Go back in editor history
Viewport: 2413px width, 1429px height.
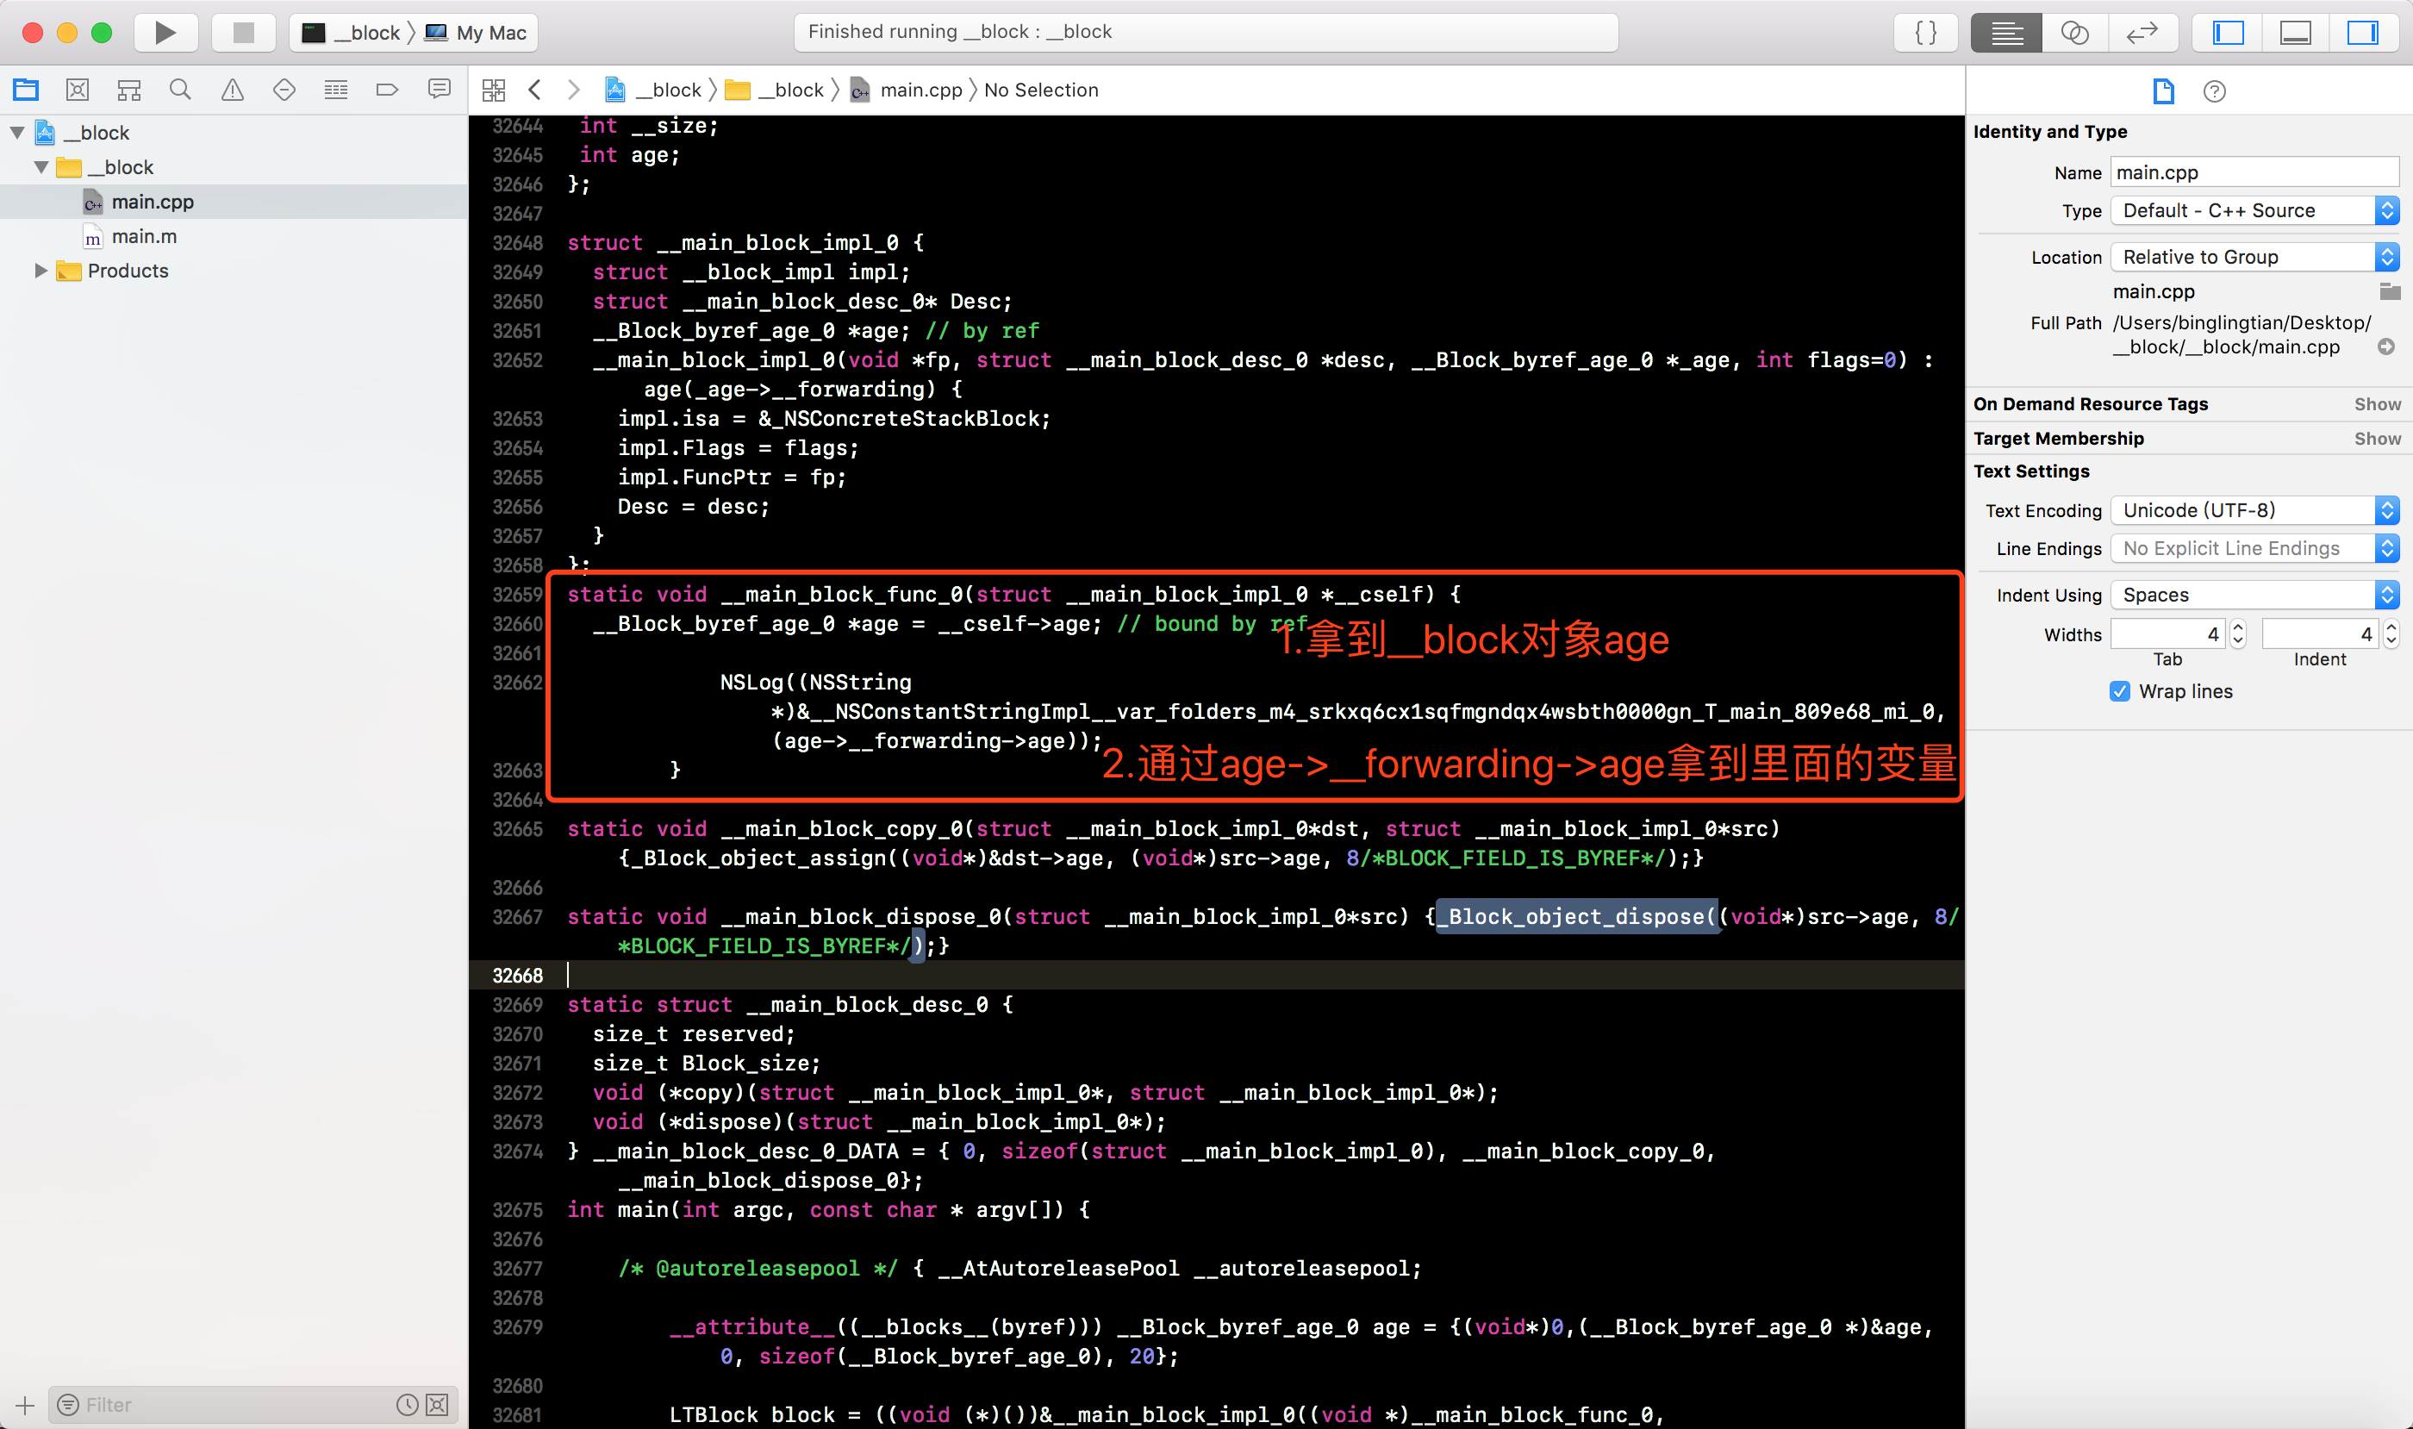535,90
